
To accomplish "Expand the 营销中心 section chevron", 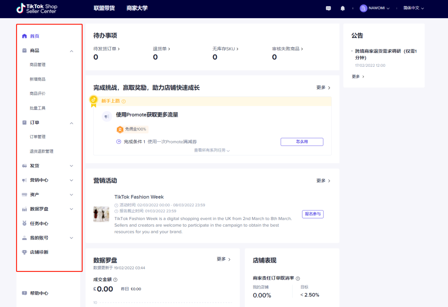I will [x=71, y=180].
